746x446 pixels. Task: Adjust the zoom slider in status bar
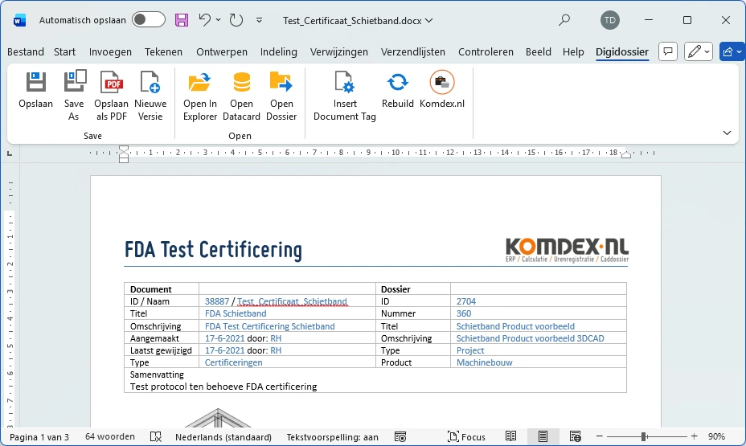(x=644, y=437)
